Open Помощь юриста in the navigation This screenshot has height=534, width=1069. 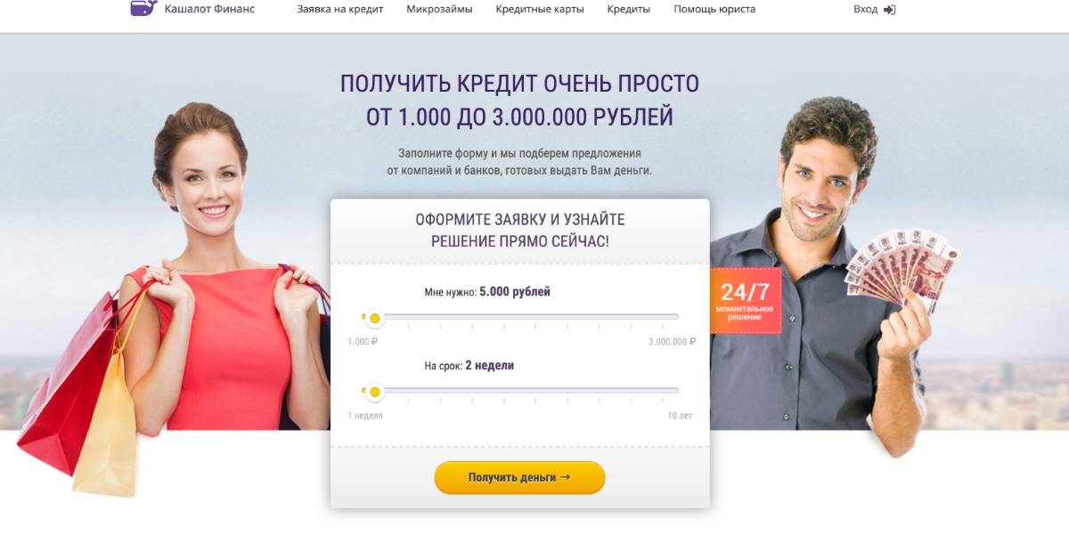coord(714,10)
